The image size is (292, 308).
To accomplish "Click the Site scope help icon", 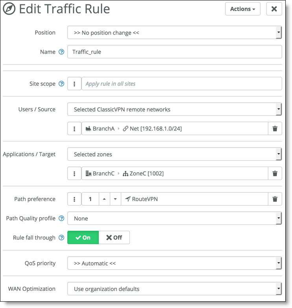I will (x=61, y=84).
